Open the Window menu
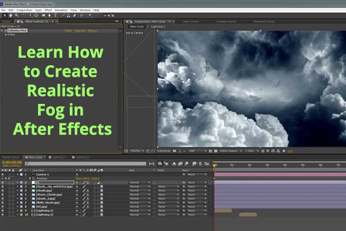The image size is (346, 231). (x=85, y=10)
